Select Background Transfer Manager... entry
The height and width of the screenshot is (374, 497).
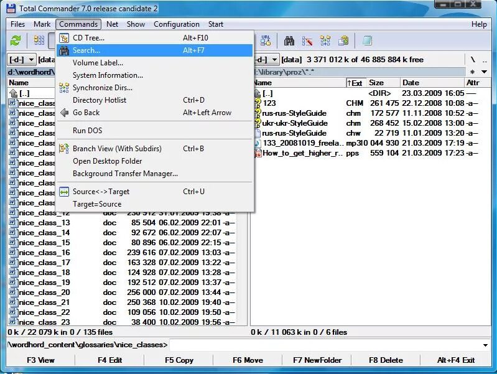coord(155,174)
